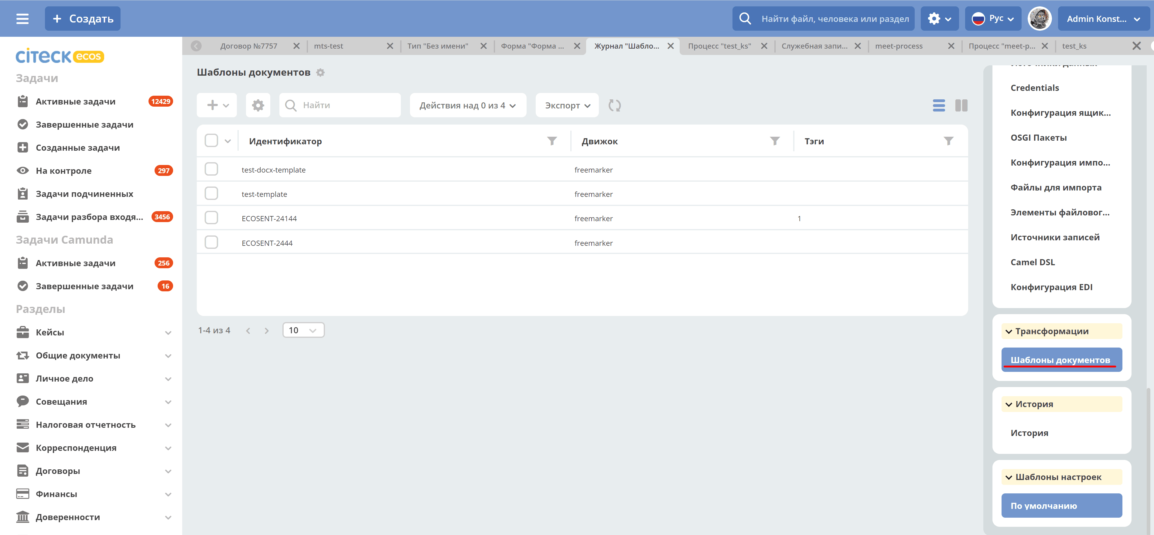This screenshot has height=535, width=1154.
Task: Go to previous page of results
Action: (x=248, y=331)
